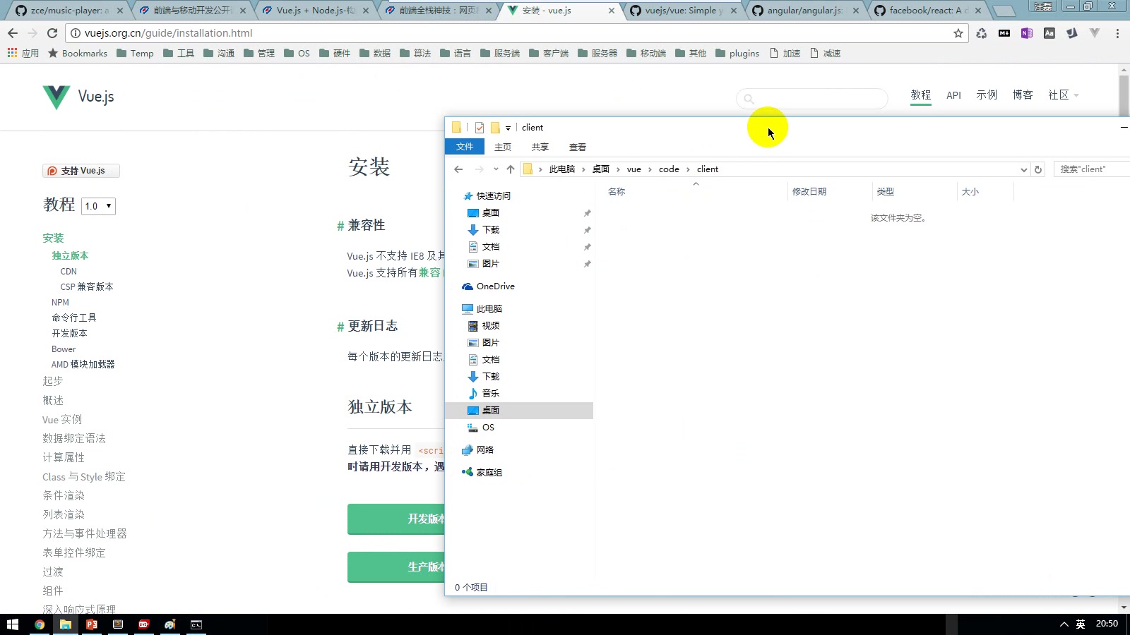Click the API link in Vue header
Viewport: 1130px width, 635px height.
pos(953,95)
